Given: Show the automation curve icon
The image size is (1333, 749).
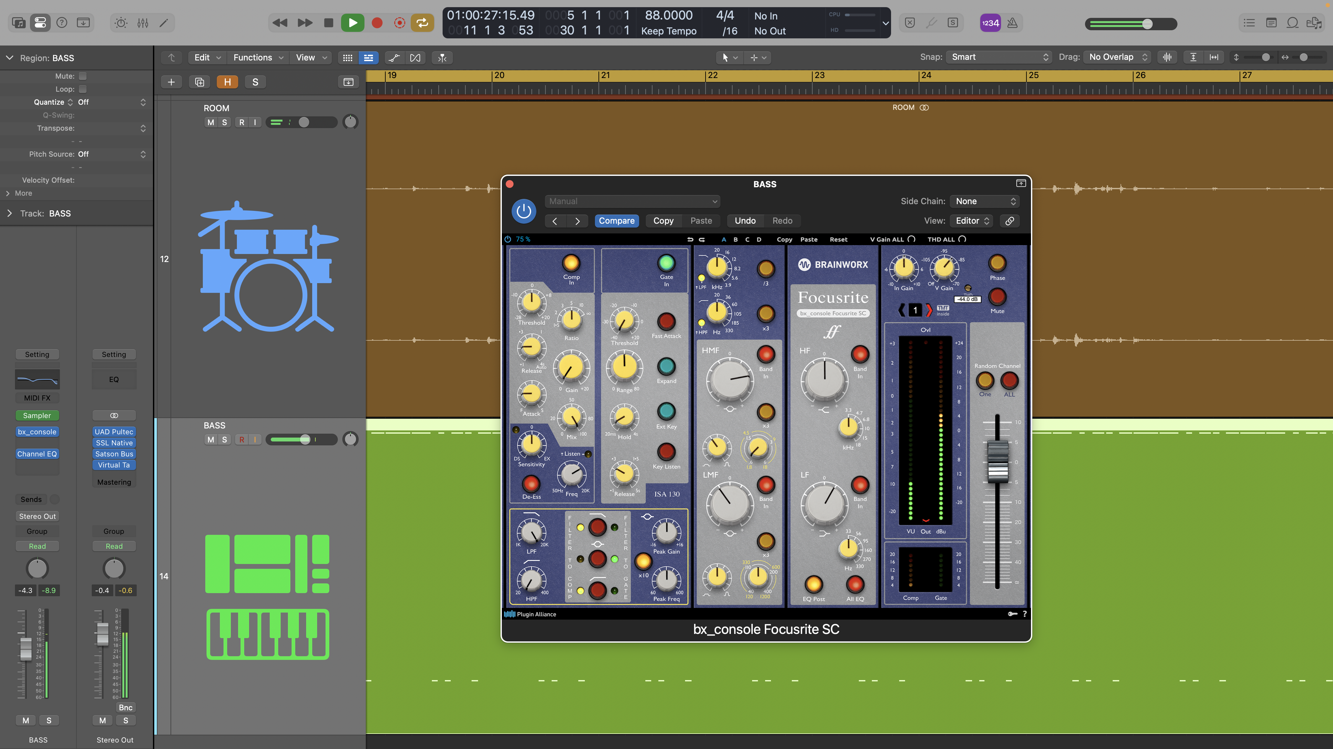Looking at the screenshot, I should pyautogui.click(x=394, y=57).
